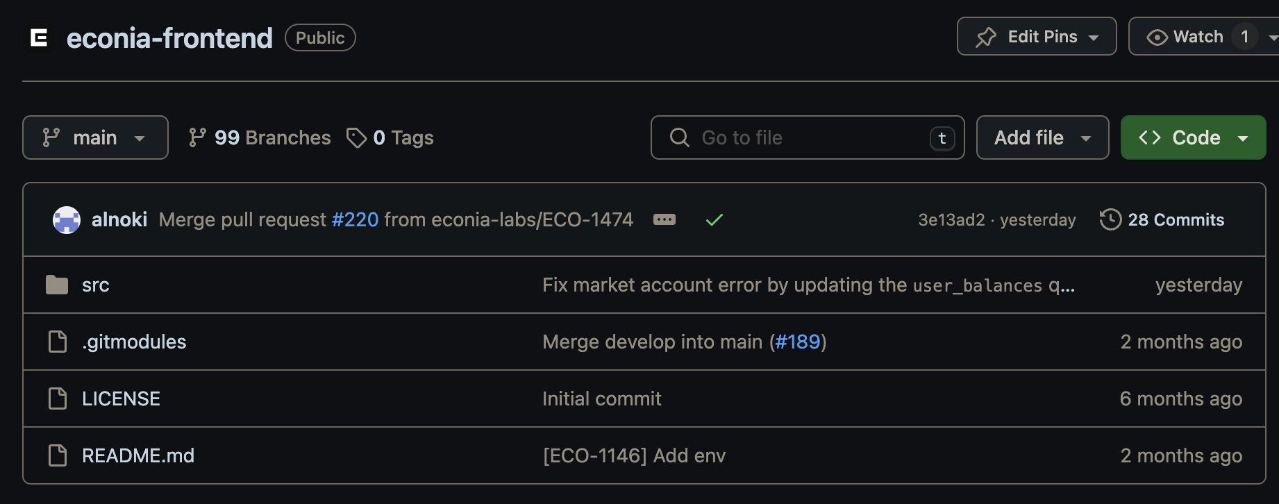This screenshot has height=504, width=1279.
Task: Expand commit message ellipsis icon
Action: click(x=664, y=220)
